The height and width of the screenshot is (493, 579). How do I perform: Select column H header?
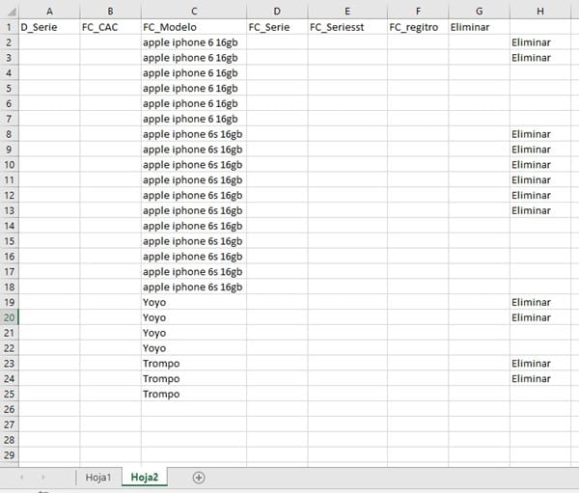(x=540, y=12)
